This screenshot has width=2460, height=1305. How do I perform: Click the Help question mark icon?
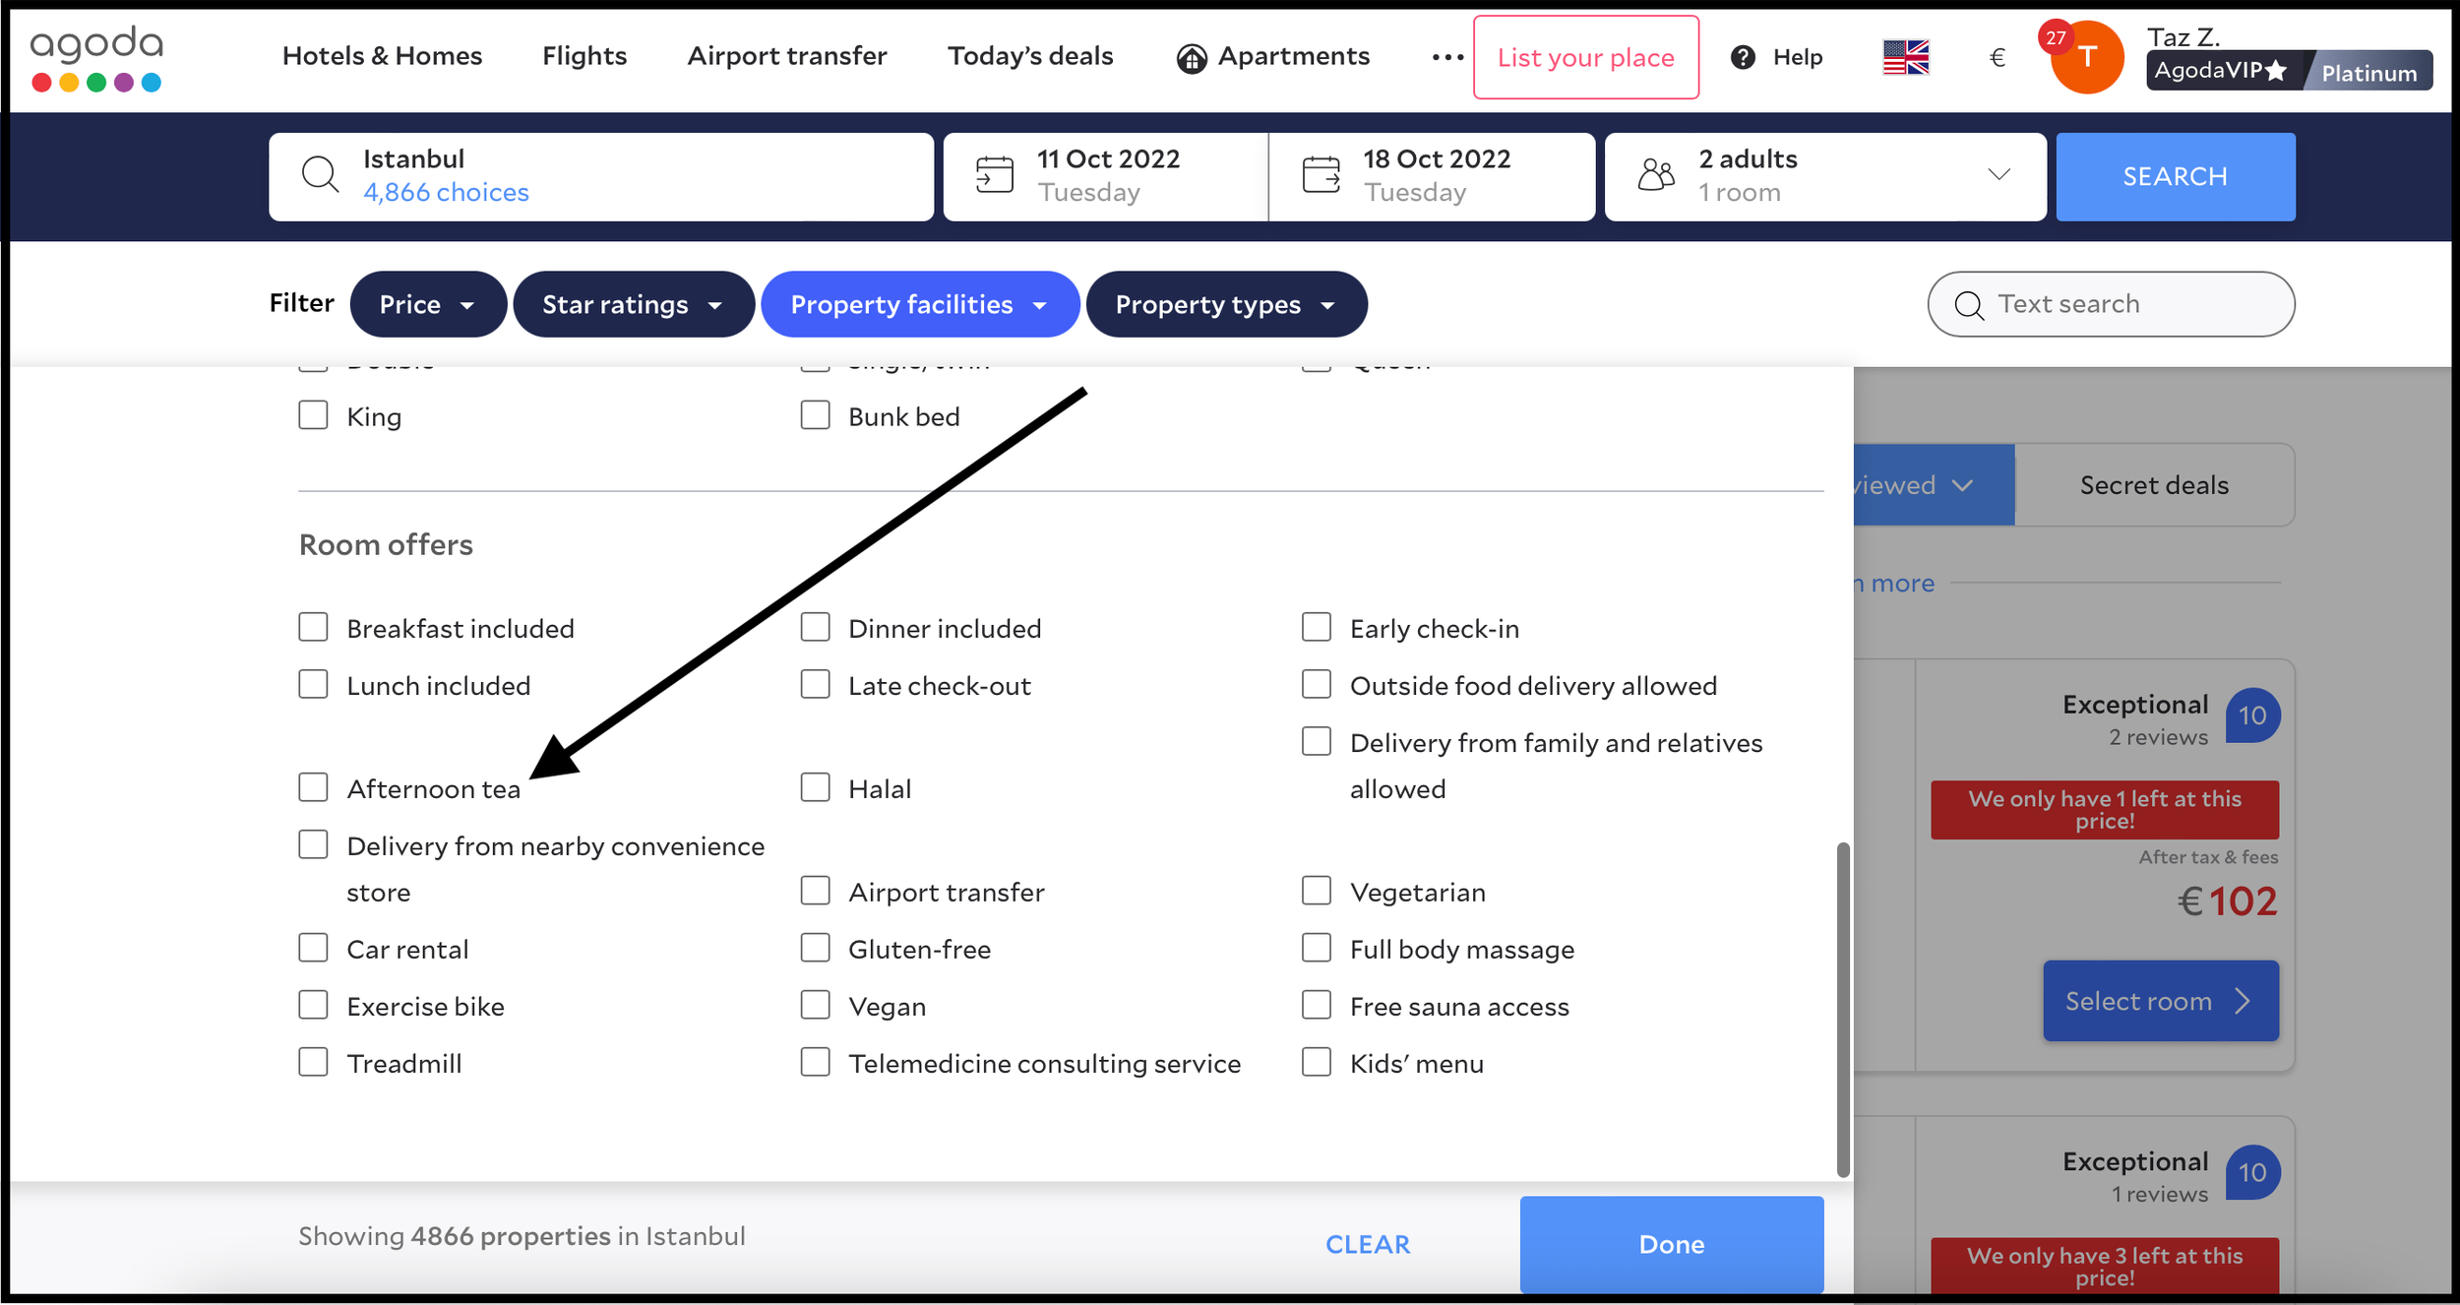click(x=1742, y=57)
